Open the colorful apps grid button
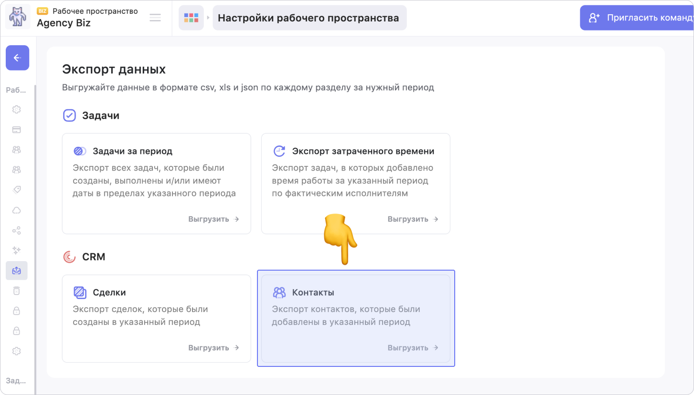Image resolution: width=694 pixels, height=395 pixels. (191, 18)
